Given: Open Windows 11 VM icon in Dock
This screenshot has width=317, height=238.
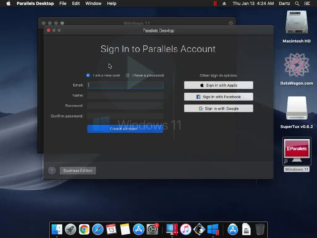Looking at the screenshot, I should 213,230.
